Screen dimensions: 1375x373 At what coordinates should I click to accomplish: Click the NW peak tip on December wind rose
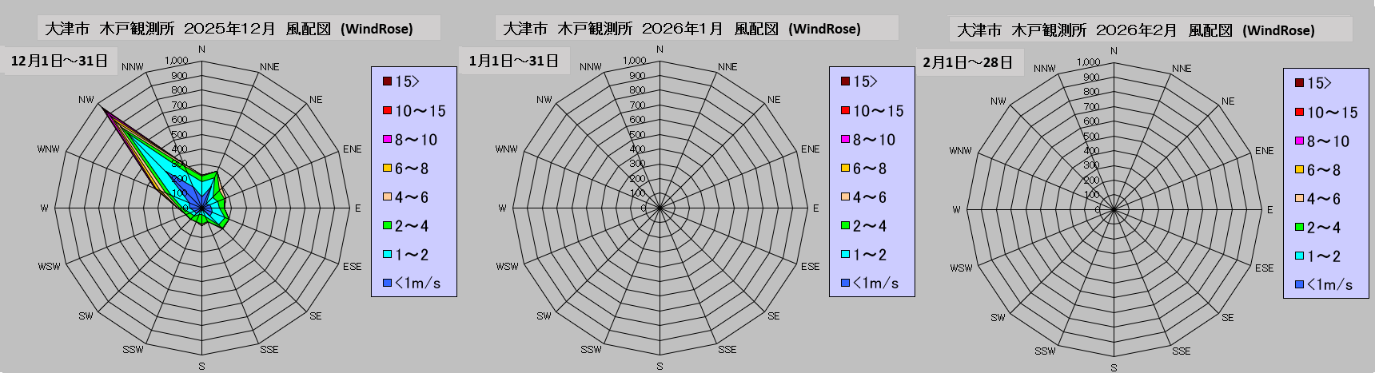(104, 108)
